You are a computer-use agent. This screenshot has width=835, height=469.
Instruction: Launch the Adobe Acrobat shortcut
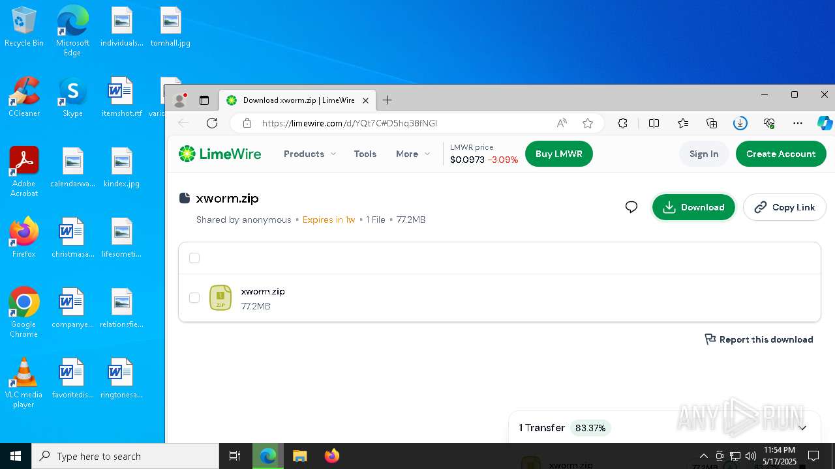tap(24, 172)
